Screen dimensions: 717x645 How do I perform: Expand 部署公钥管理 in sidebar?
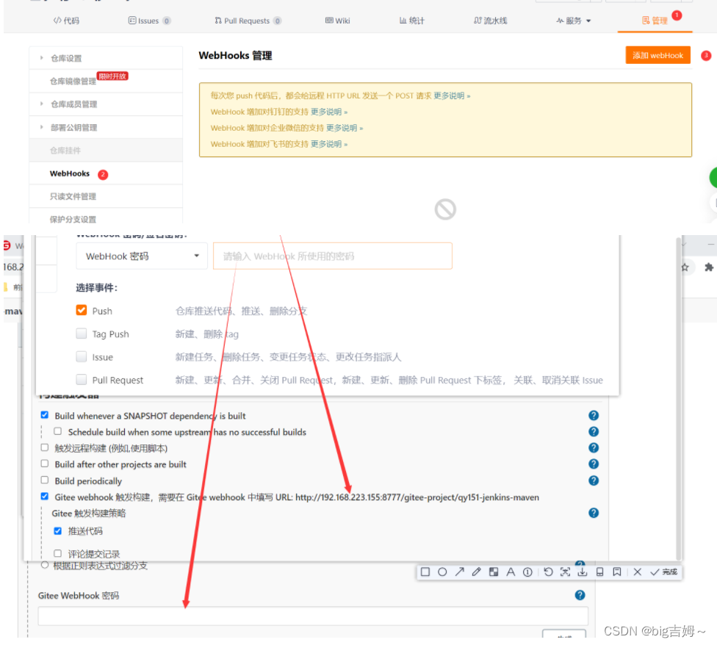click(x=42, y=127)
